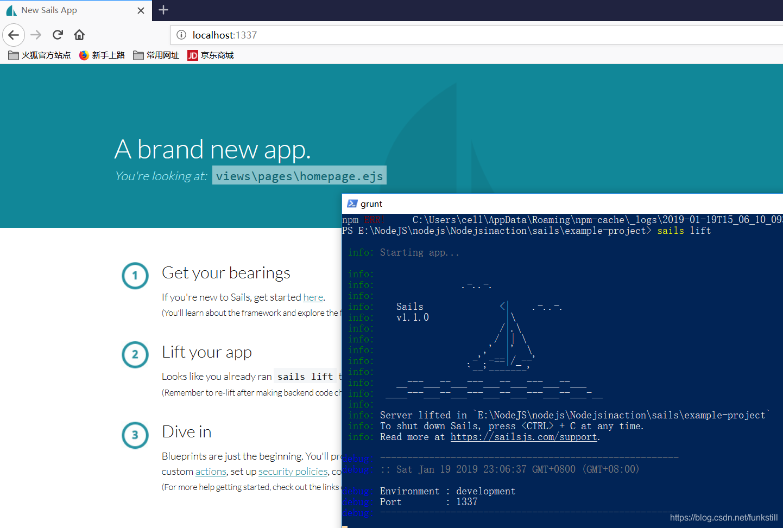Select the New Sails App tab
The width and height of the screenshot is (783, 528).
(76, 10)
